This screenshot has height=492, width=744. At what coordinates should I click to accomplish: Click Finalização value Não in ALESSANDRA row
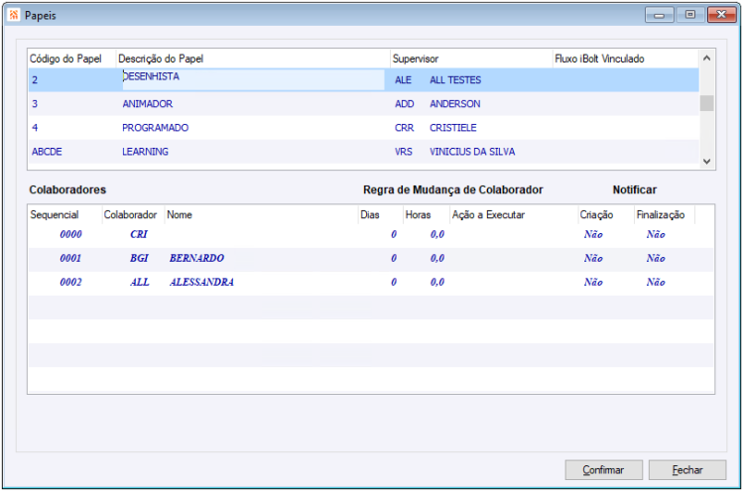[x=656, y=282]
